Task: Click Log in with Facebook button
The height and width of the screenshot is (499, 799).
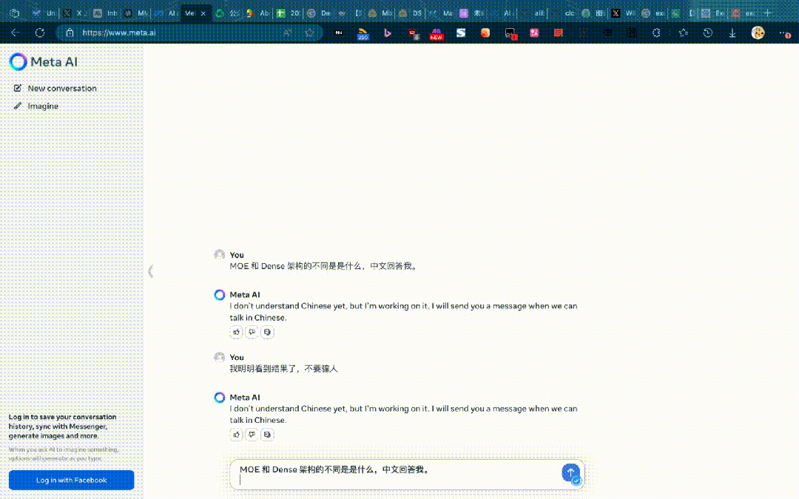Action: 71,480
